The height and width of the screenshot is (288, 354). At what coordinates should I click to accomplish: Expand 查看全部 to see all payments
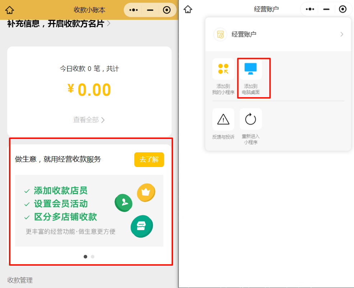89,121
